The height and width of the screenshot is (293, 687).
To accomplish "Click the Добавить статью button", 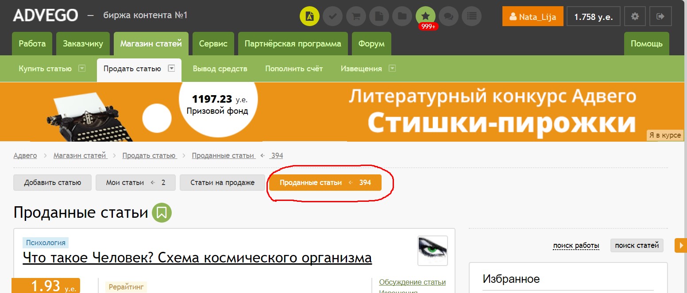I will (x=53, y=183).
